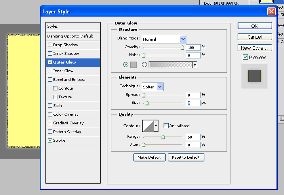Open the Contour picker arrow
This screenshot has height=195, width=284.
[x=156, y=126]
